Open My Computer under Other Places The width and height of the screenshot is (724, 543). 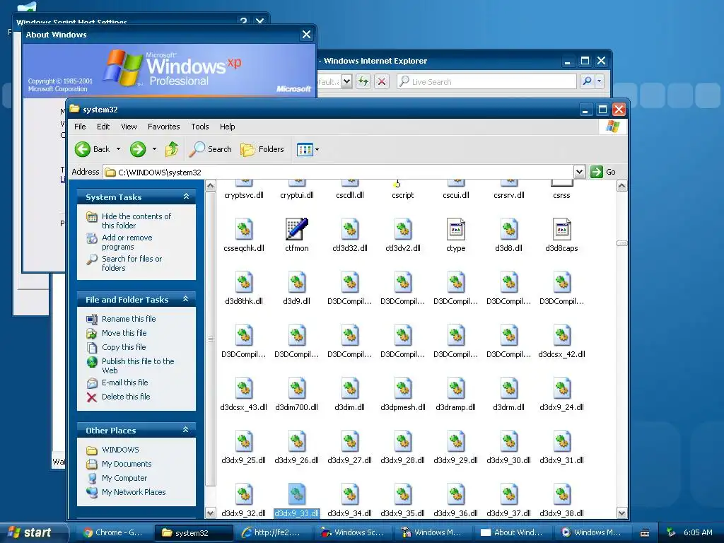coord(124,478)
